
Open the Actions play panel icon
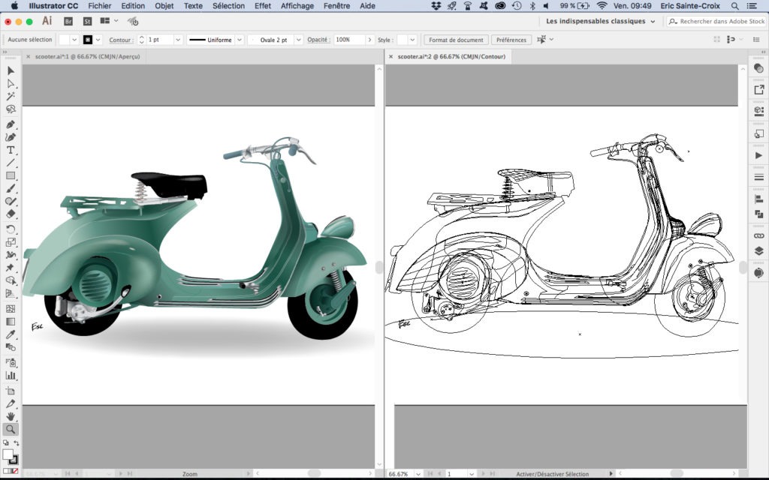point(758,155)
